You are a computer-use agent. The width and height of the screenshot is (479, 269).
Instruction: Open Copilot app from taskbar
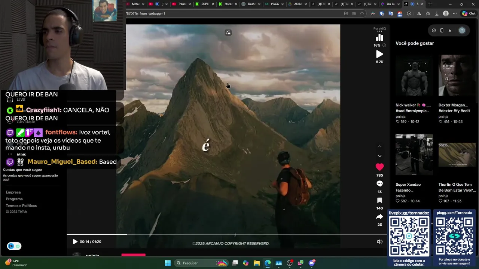[x=245, y=263]
